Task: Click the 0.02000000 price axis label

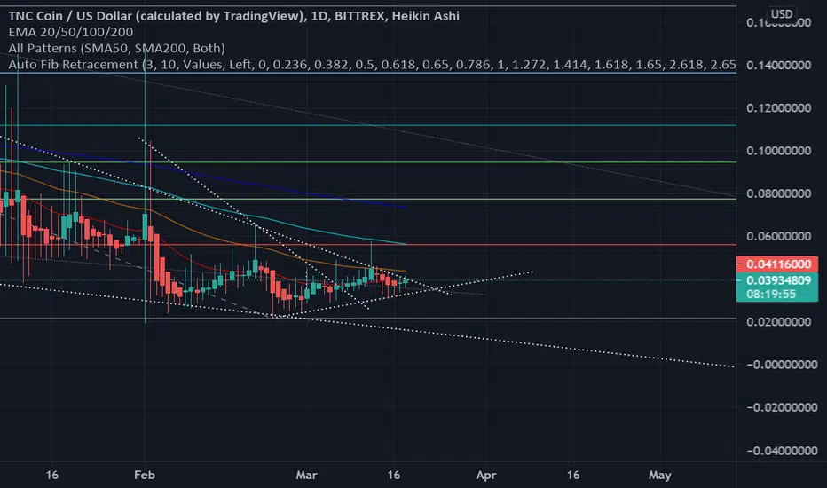Action: click(x=778, y=322)
